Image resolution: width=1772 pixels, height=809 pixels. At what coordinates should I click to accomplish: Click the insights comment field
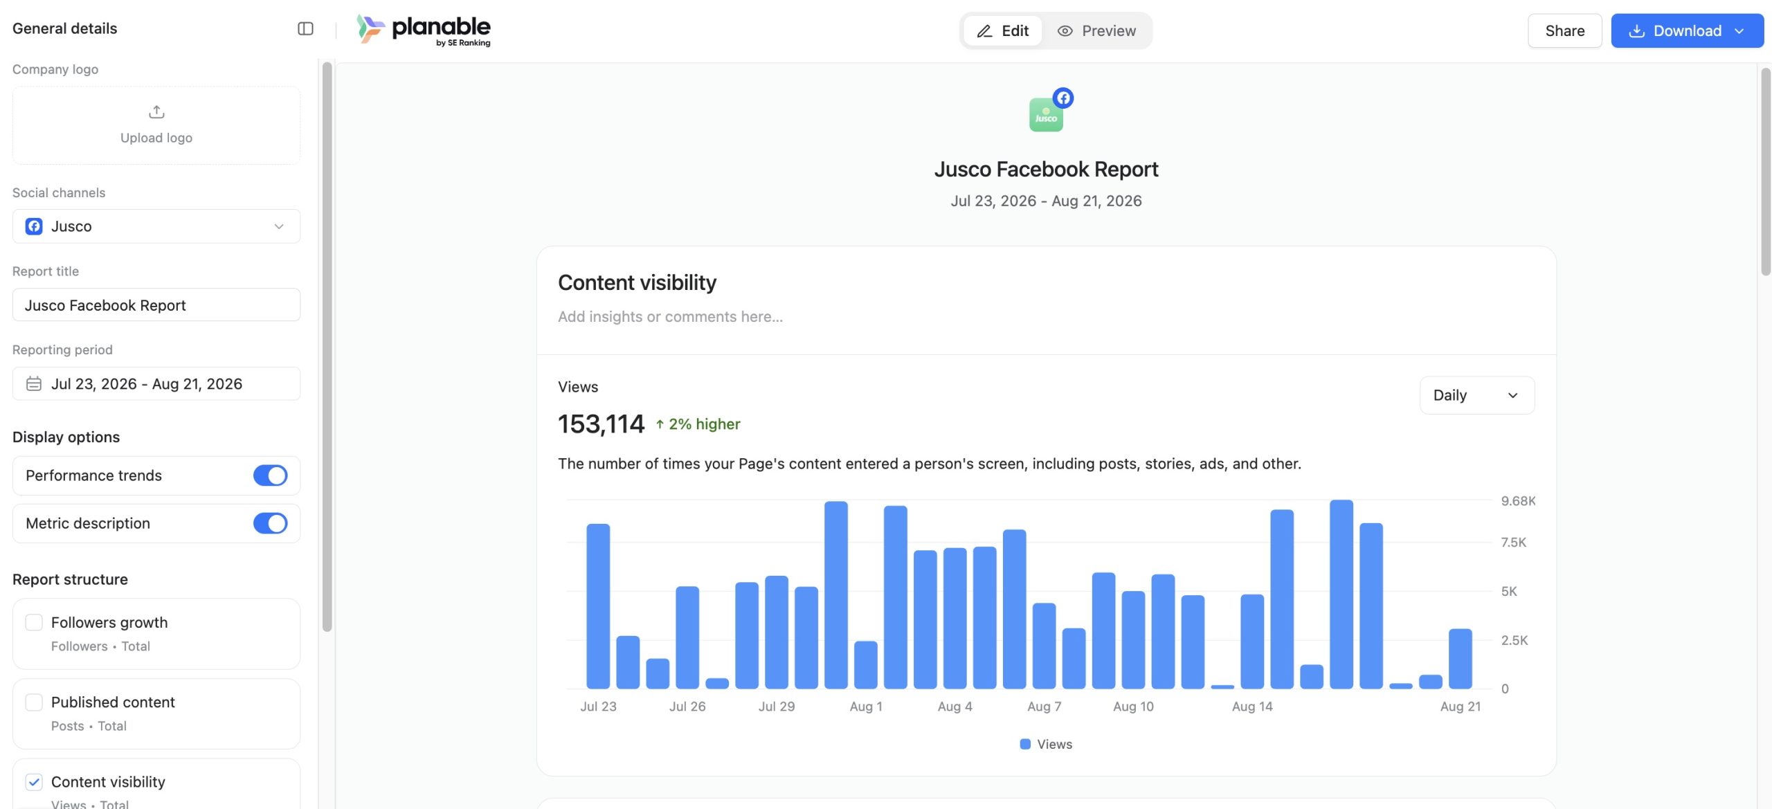(x=670, y=317)
